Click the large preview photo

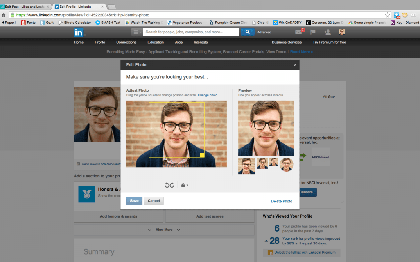tap(266, 128)
